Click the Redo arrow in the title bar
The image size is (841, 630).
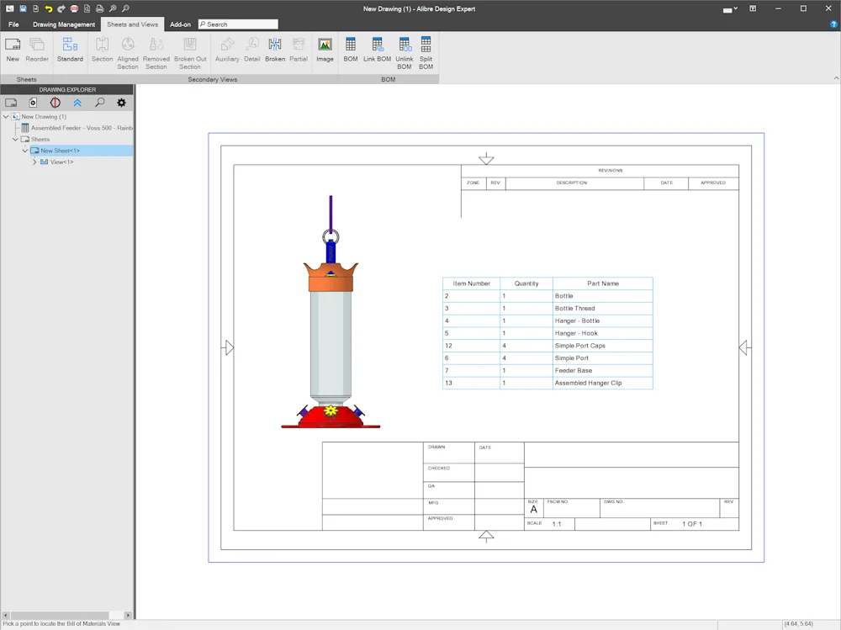click(x=61, y=8)
